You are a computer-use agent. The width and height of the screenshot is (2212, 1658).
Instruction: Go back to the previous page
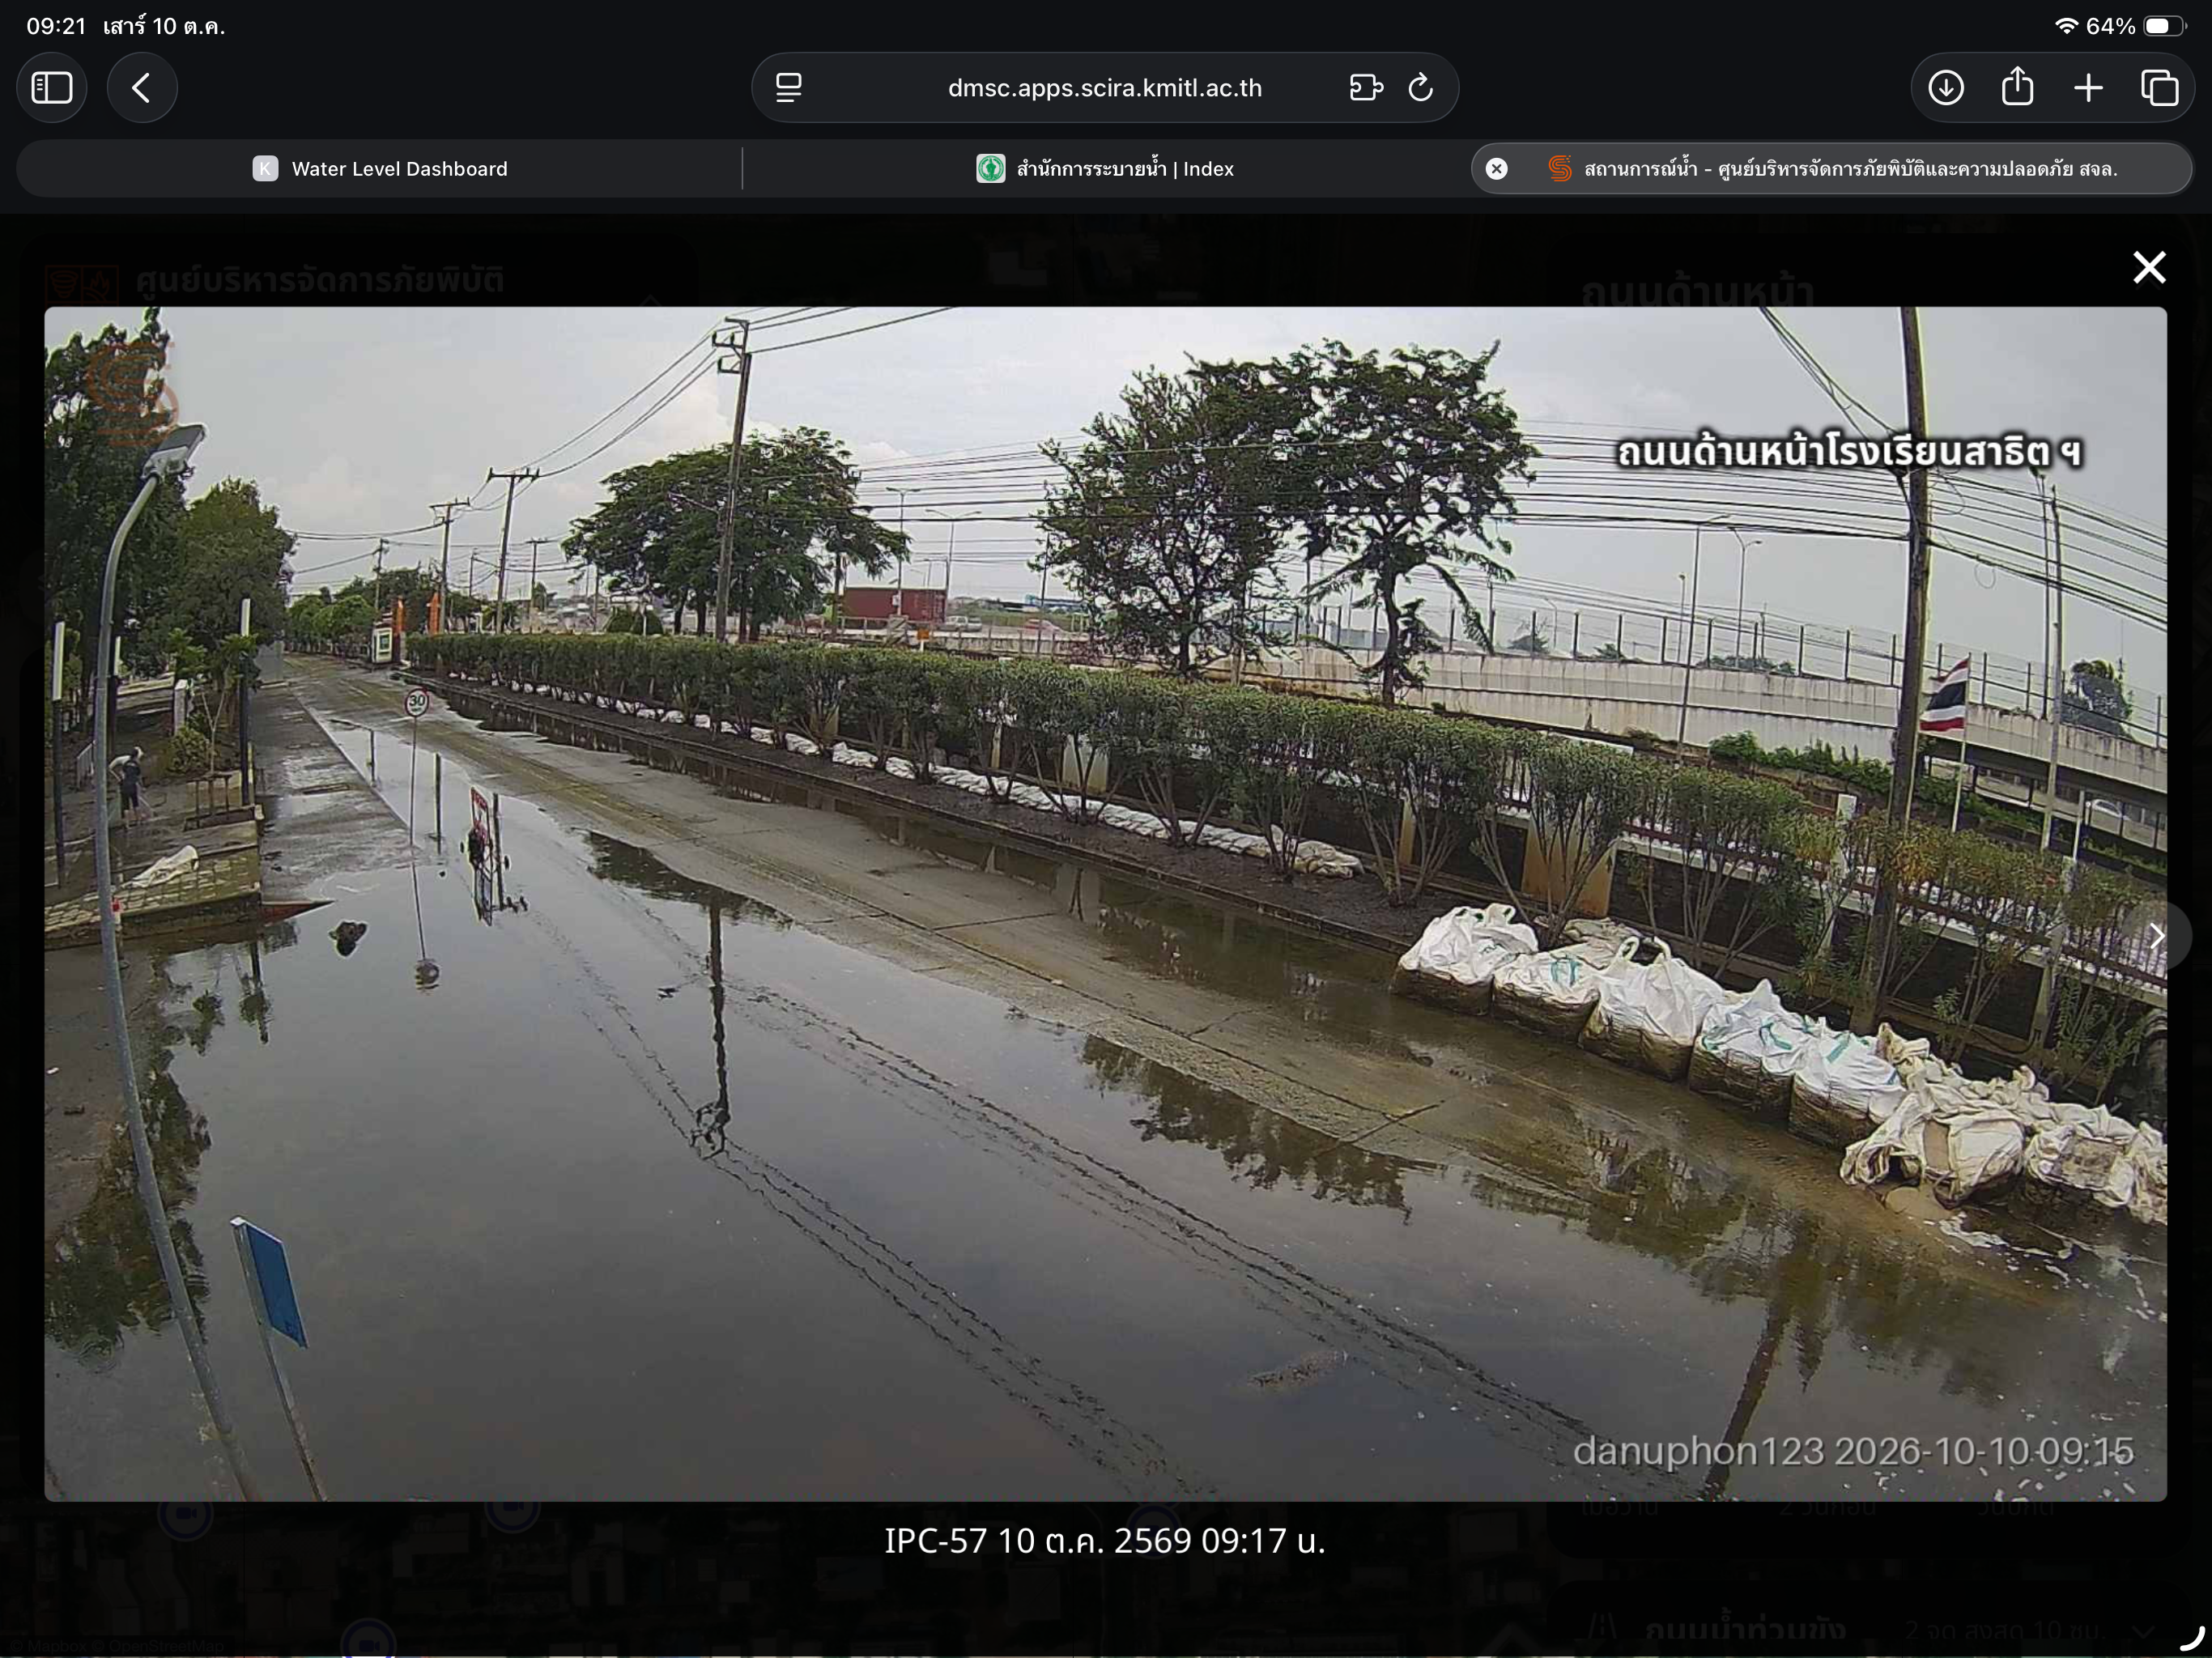pos(142,88)
